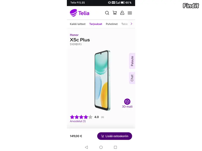Click the Honor brand link
Viewport: 202px width, 151px height.
pos(74,35)
